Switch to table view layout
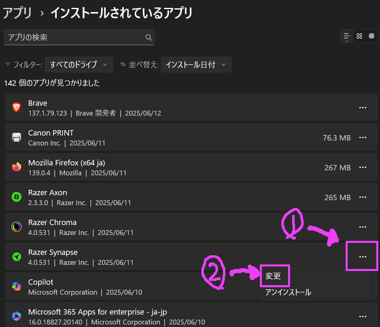 371,36
